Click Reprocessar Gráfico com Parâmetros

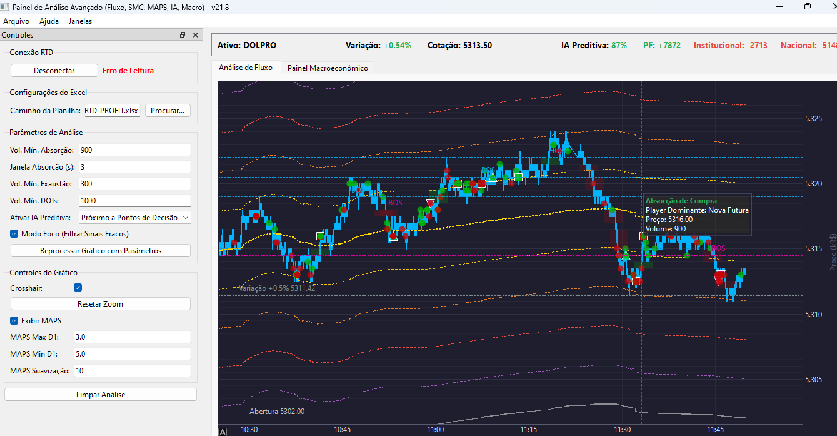pos(101,251)
